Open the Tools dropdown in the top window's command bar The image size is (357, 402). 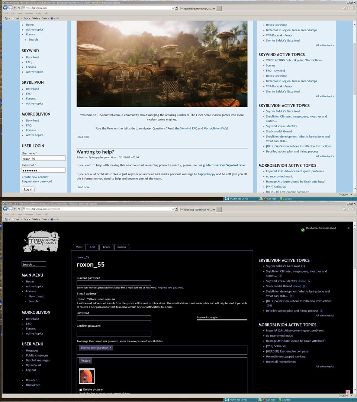point(45,18)
